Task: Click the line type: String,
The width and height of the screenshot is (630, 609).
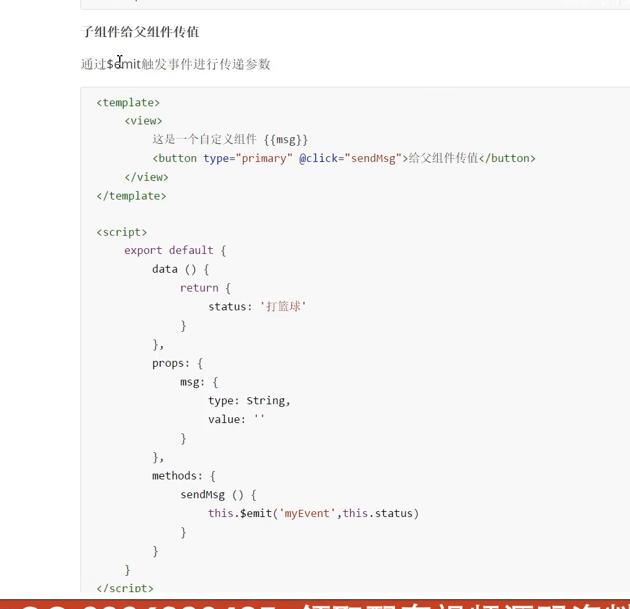Action: tap(249, 401)
